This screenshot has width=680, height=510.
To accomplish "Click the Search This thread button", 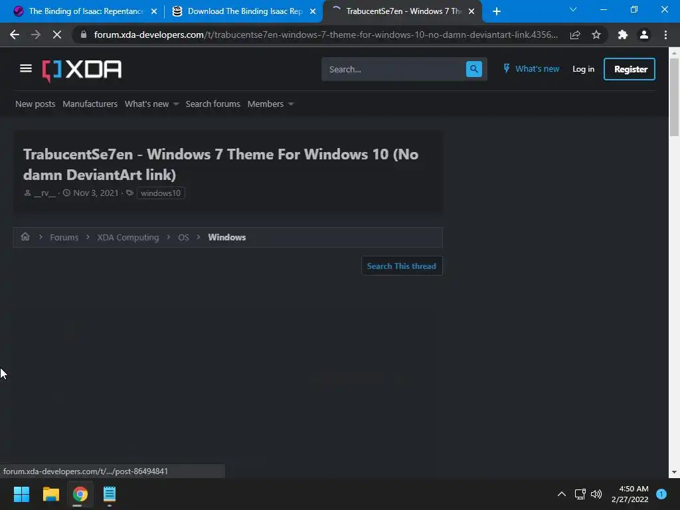I will click(402, 266).
